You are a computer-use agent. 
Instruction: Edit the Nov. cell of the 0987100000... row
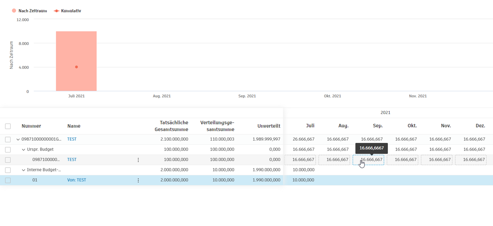[x=437, y=160]
